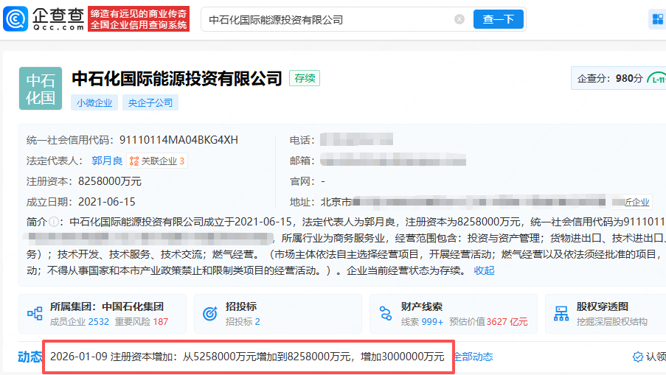Image resolution: width=666 pixels, height=375 pixels.
Task: Clear the search box with the X icon
Action: tap(459, 19)
